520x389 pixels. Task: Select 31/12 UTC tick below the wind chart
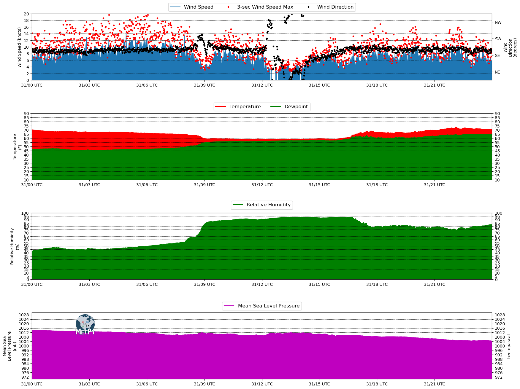pyautogui.click(x=262, y=85)
